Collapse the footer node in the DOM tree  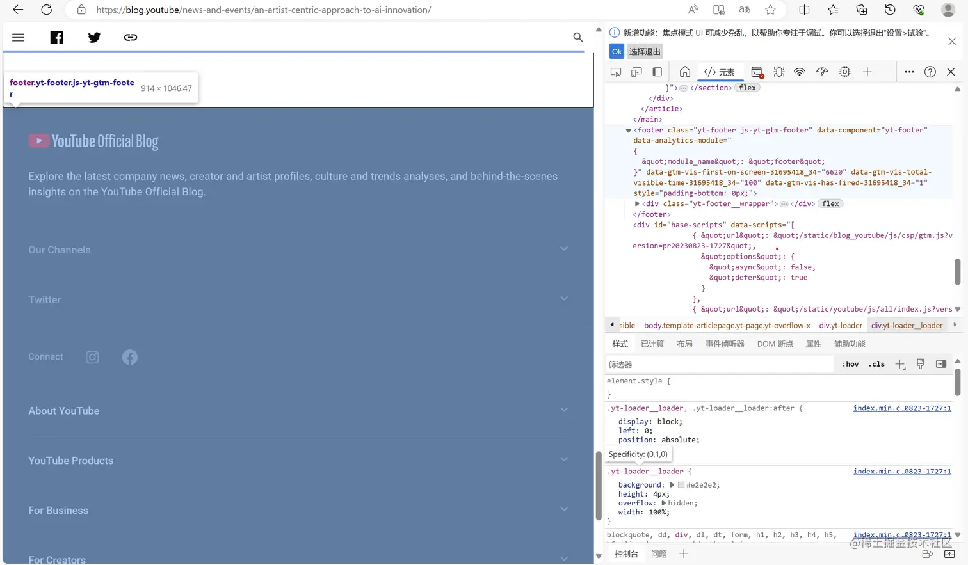(629, 131)
